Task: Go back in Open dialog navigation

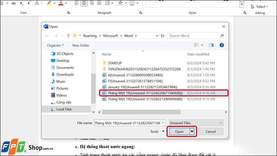Action: [x=47, y=36]
